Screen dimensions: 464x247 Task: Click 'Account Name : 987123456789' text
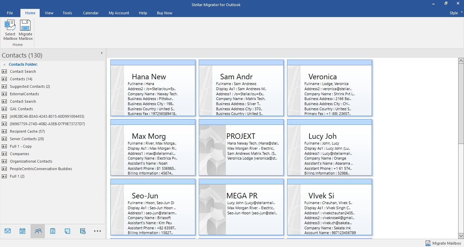[330, 233]
